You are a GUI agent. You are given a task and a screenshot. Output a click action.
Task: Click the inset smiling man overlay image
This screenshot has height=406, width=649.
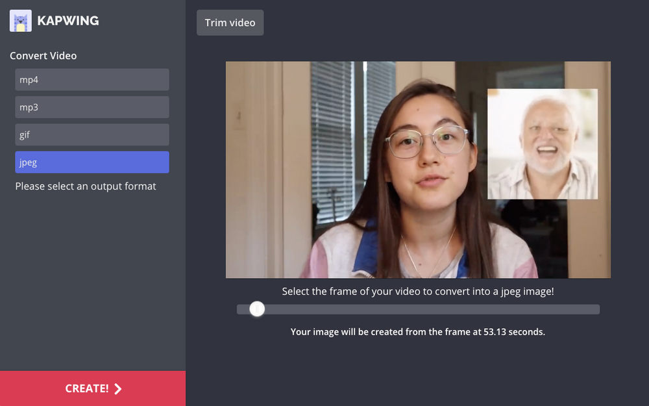click(x=543, y=144)
